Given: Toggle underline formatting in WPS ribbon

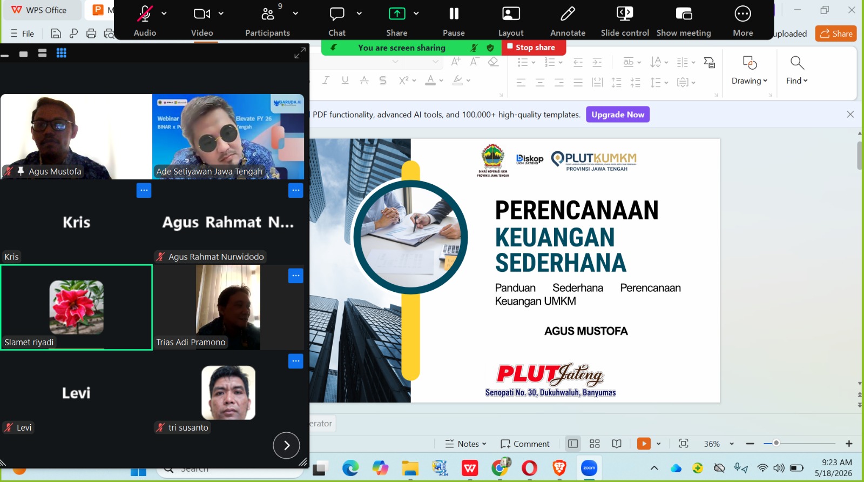Looking at the screenshot, I should pyautogui.click(x=345, y=81).
